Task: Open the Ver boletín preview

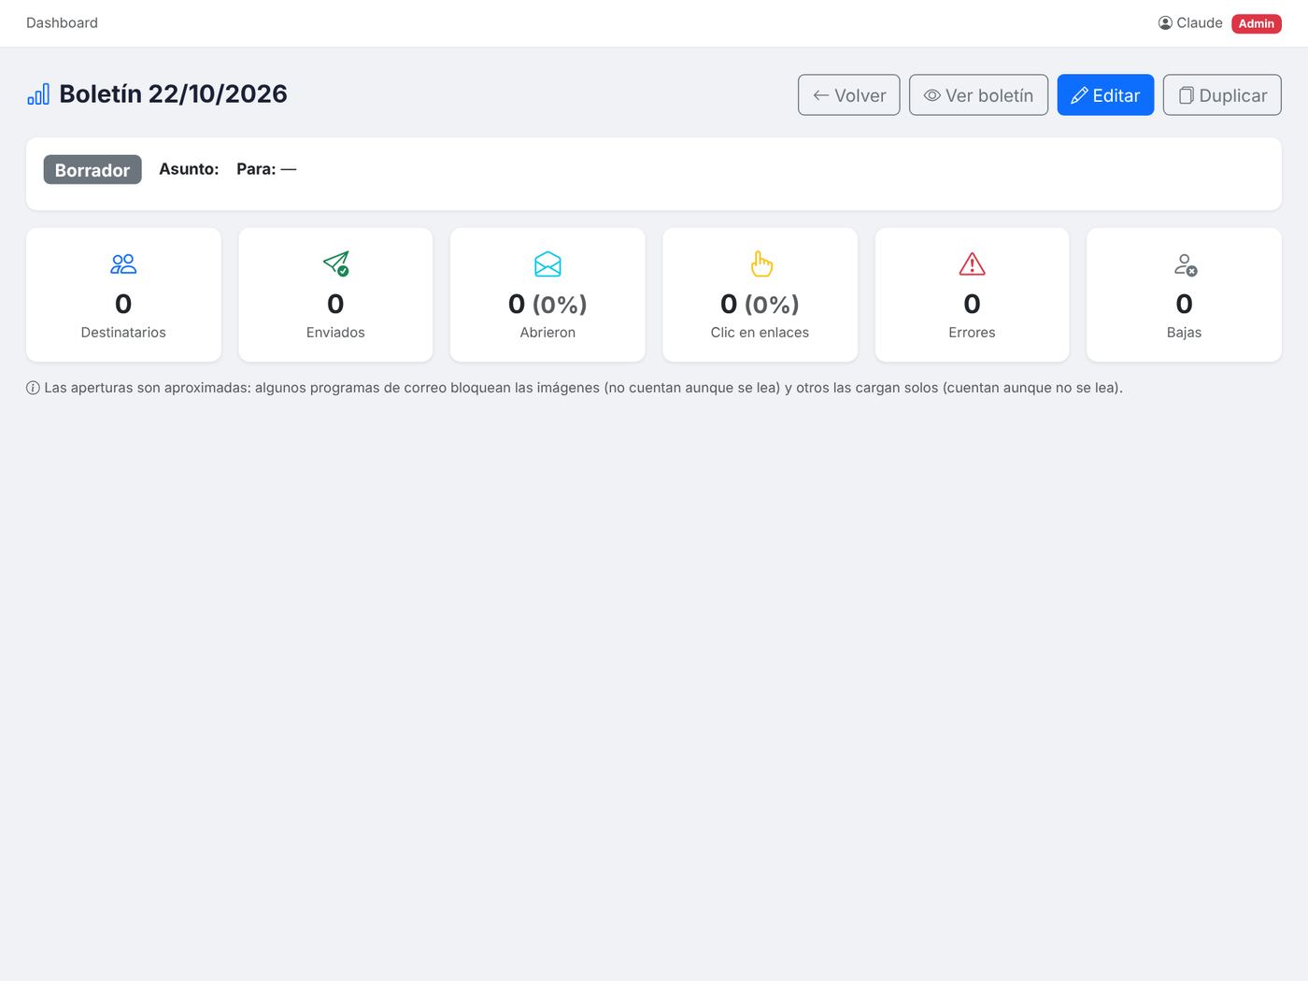Action: 978,95
